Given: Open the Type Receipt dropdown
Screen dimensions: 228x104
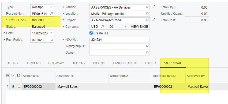Looking at the screenshot, I should coord(51,7).
